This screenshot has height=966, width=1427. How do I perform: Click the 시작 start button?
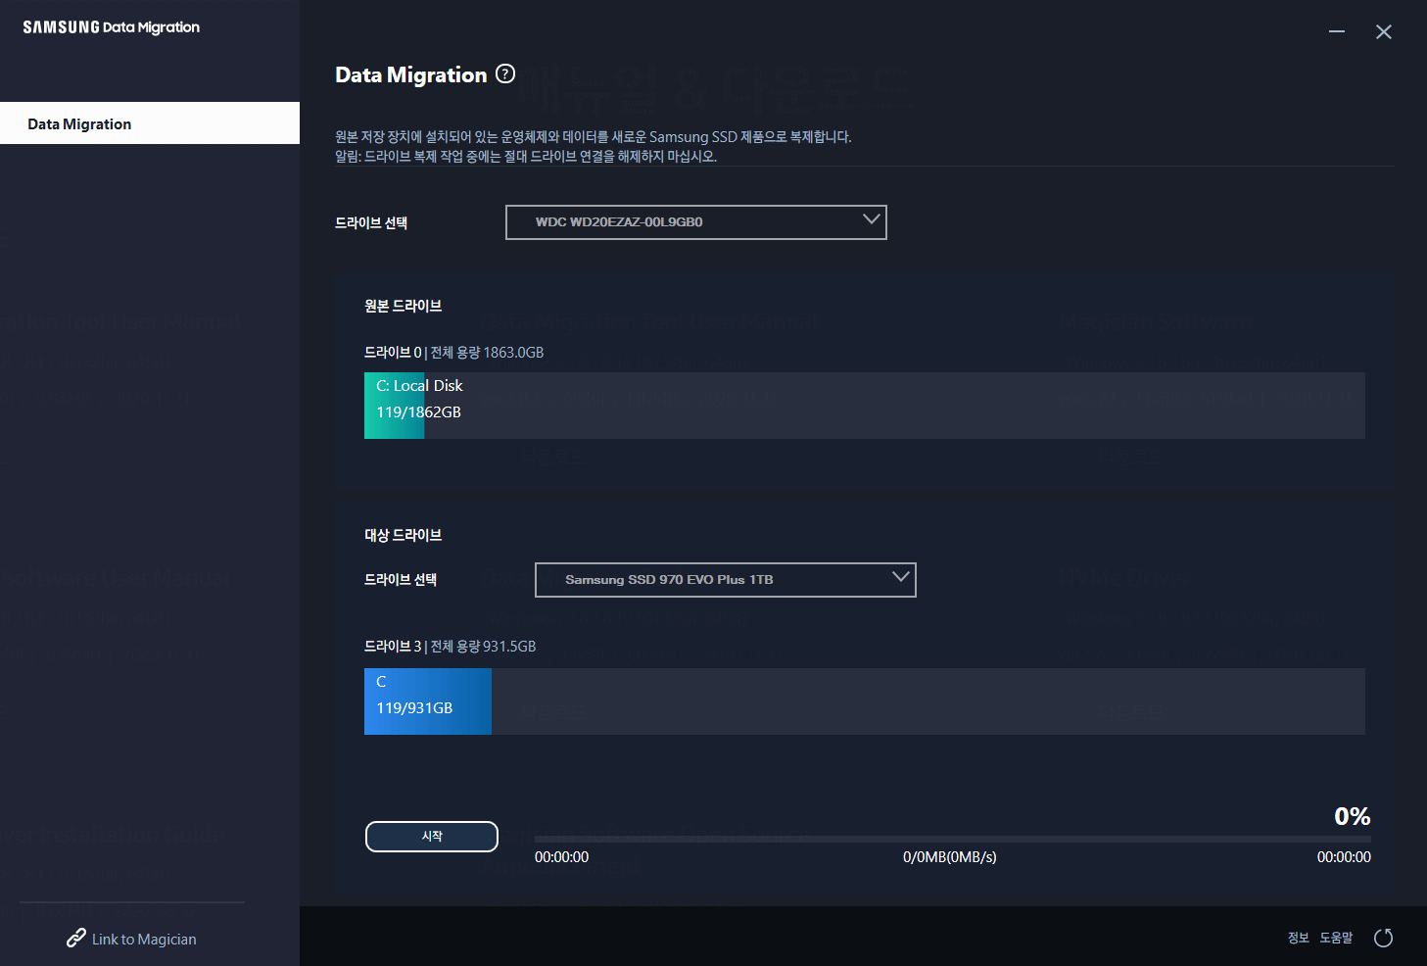click(x=432, y=837)
